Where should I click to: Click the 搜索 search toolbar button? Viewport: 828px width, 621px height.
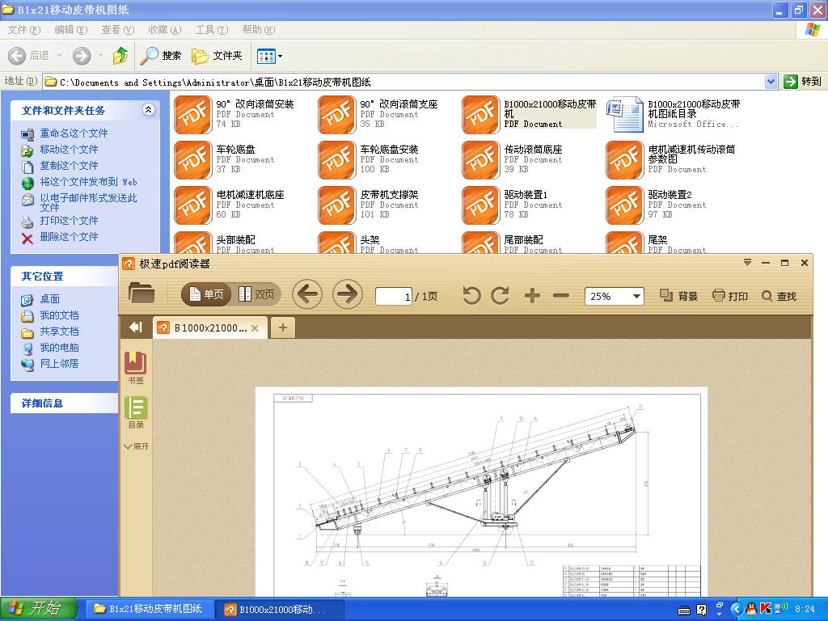(161, 56)
